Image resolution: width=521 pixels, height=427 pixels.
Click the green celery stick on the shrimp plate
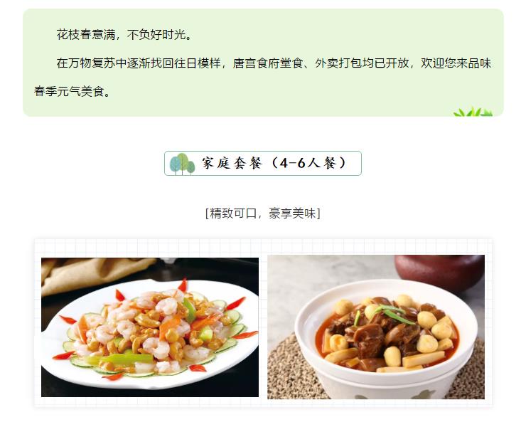128,359
